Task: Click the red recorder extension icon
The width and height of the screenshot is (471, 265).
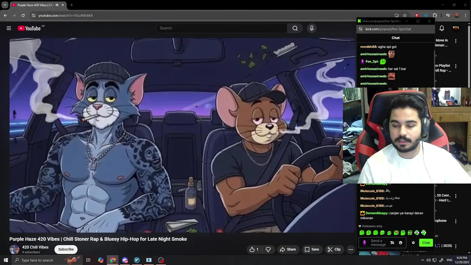Action: tap(417, 15)
